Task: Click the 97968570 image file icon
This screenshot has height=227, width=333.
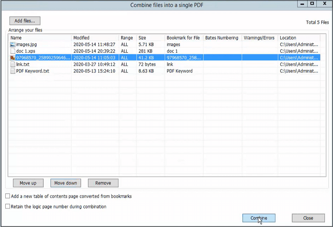Action: coord(13,58)
